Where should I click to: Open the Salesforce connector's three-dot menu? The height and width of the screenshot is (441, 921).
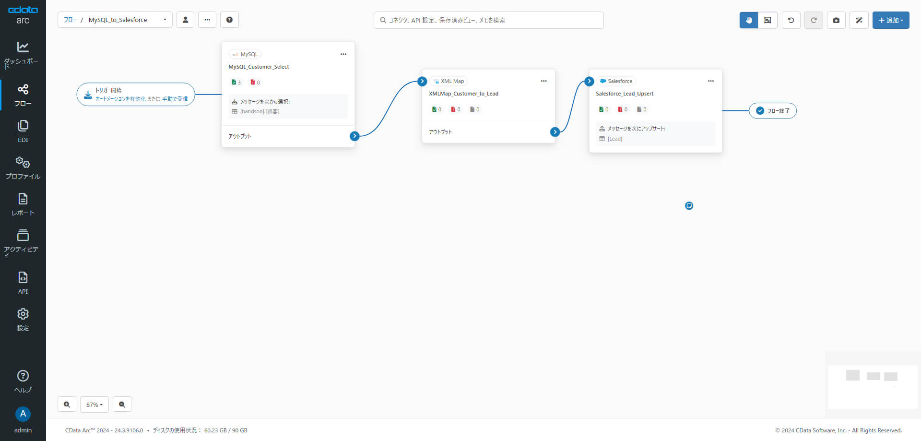tap(711, 81)
